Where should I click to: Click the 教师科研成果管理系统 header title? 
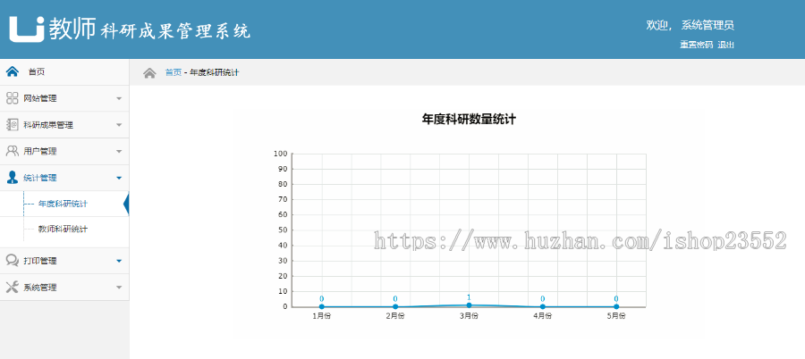[x=149, y=29]
